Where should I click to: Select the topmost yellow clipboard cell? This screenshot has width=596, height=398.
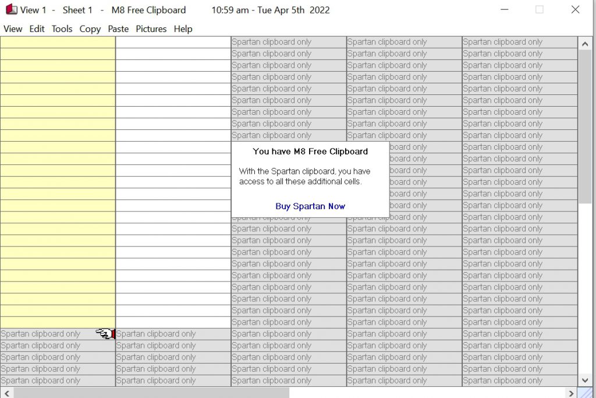[x=58, y=42]
